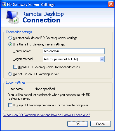Click the Connection settings group heading
The width and height of the screenshot is (115, 131).
coord(19,32)
